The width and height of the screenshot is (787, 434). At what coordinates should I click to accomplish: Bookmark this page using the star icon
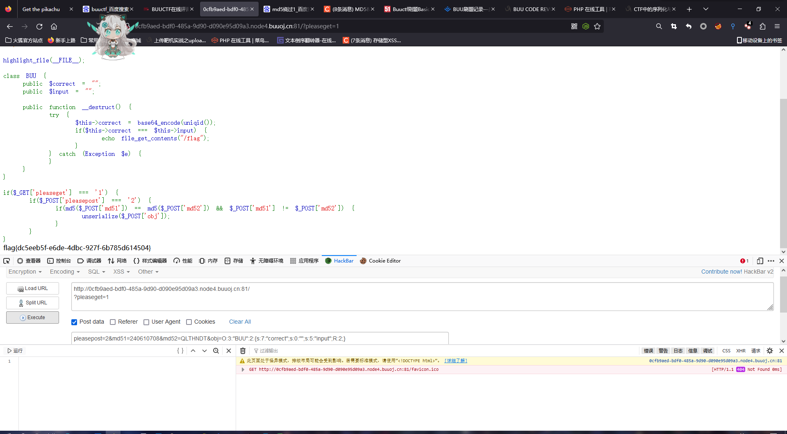(x=597, y=26)
